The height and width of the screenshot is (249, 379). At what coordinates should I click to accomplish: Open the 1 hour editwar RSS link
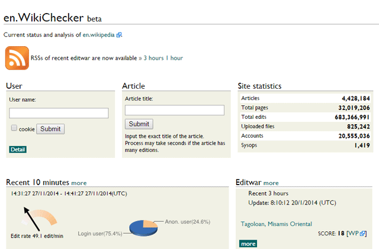point(174,58)
